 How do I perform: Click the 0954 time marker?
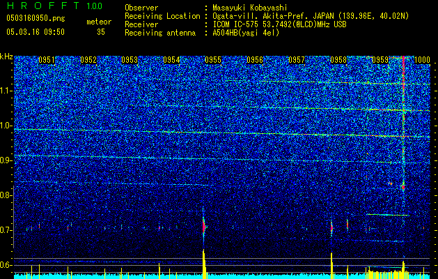[171, 60]
